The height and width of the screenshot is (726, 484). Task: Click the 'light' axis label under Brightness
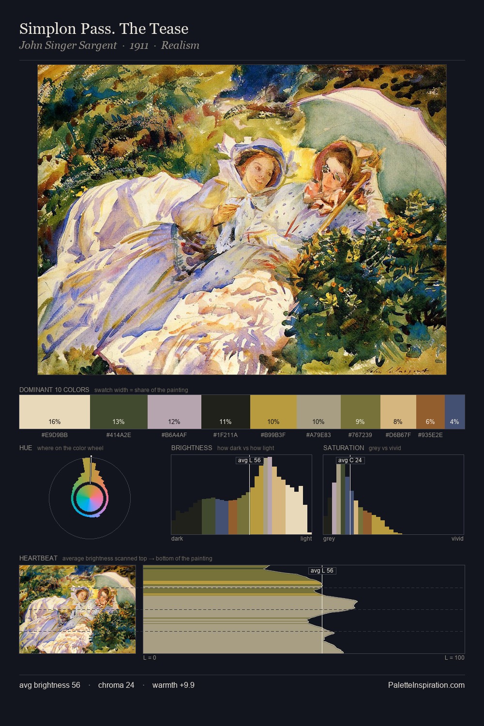[x=306, y=539]
